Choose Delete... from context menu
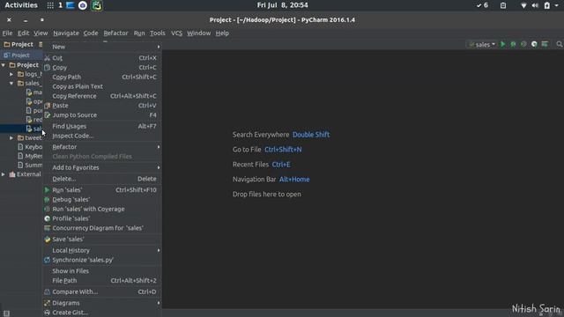The width and height of the screenshot is (564, 317). [x=102, y=179]
